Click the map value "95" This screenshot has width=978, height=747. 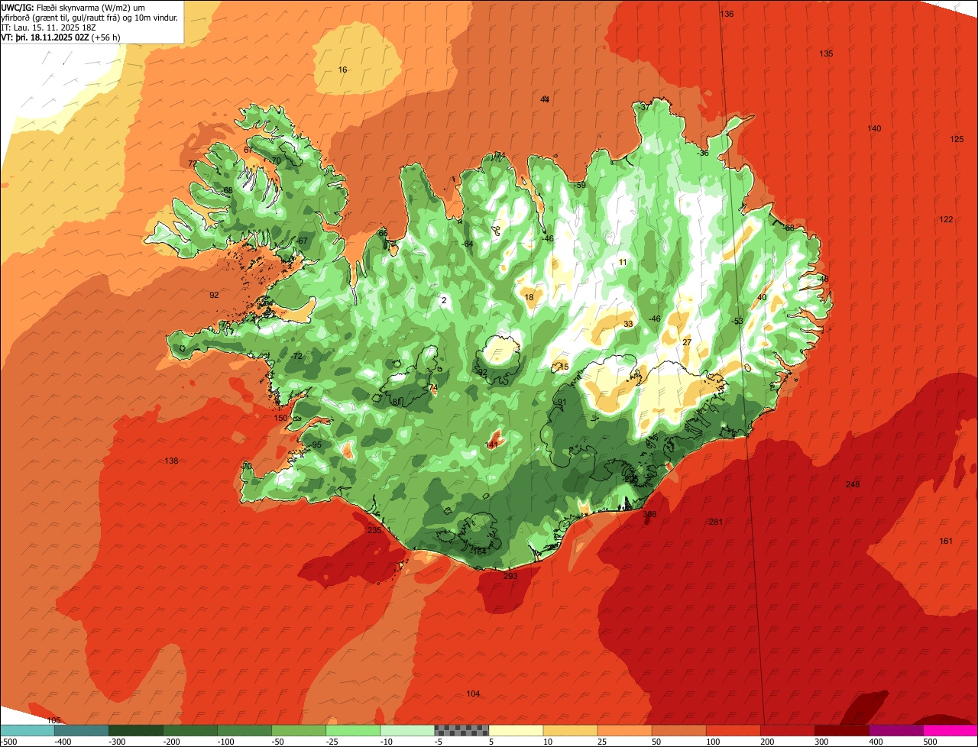[316, 445]
